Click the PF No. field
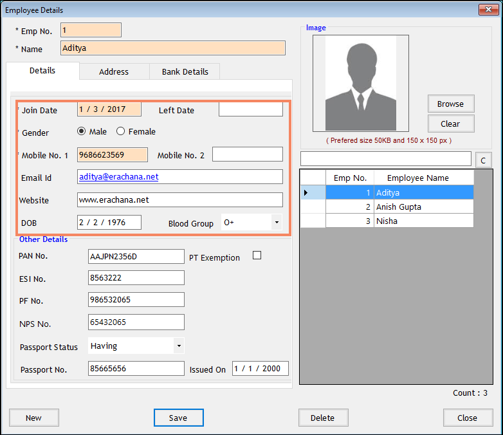Image resolution: width=503 pixels, height=435 pixels. click(136, 299)
